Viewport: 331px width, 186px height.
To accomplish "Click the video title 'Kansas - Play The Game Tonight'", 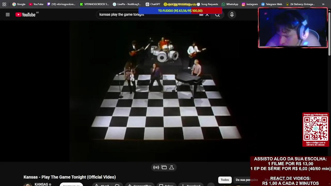I will pos(70,177).
